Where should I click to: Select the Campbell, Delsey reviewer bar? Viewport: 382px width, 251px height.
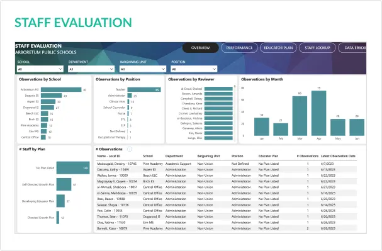click(x=218, y=99)
